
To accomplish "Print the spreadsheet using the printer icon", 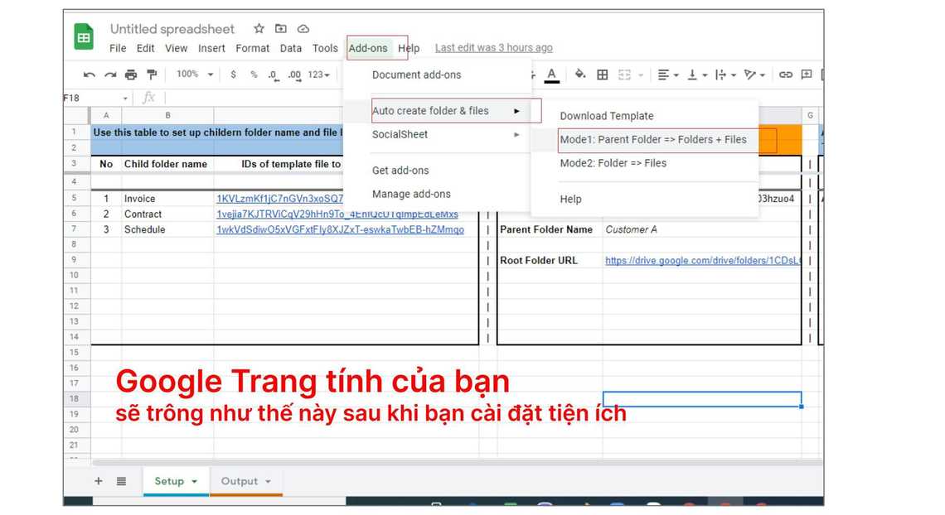I will coord(131,75).
